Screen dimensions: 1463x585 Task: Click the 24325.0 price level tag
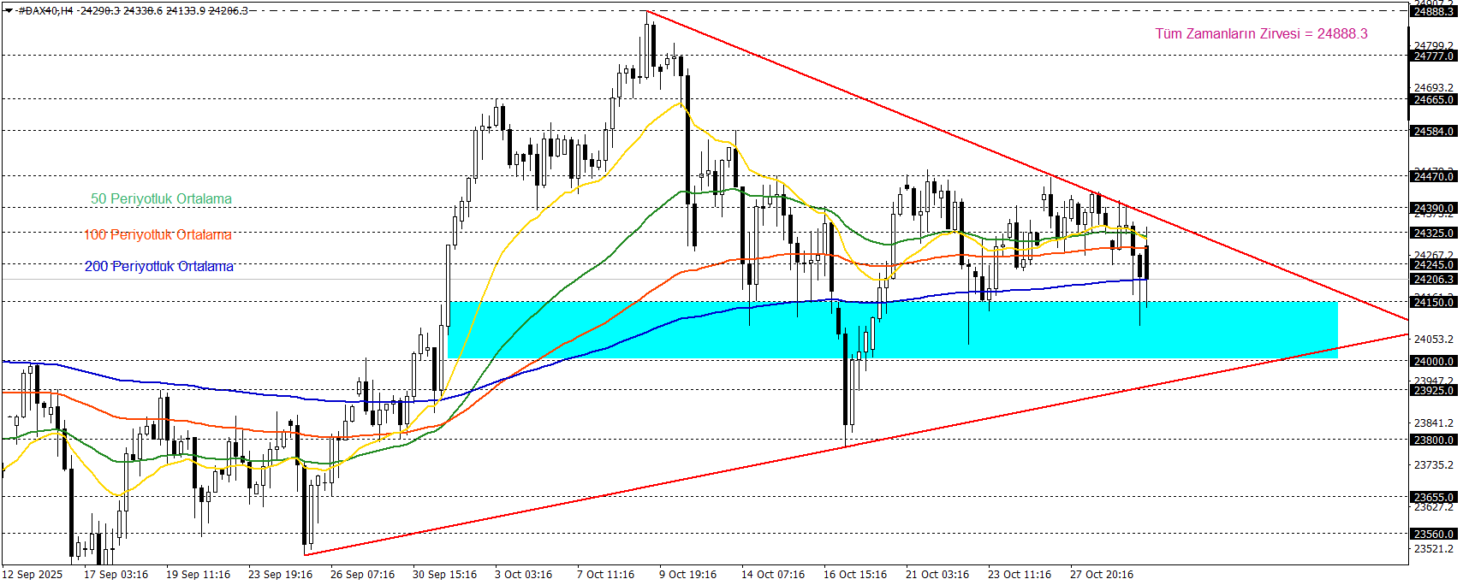tap(1433, 233)
